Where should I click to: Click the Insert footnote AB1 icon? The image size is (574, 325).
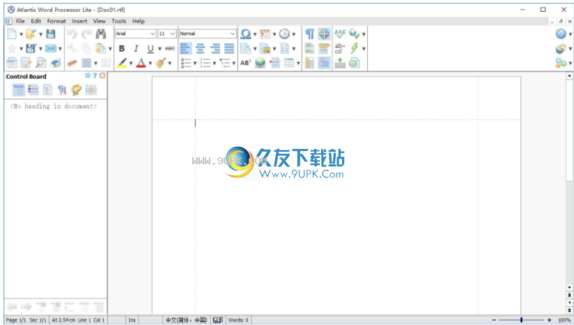click(246, 63)
